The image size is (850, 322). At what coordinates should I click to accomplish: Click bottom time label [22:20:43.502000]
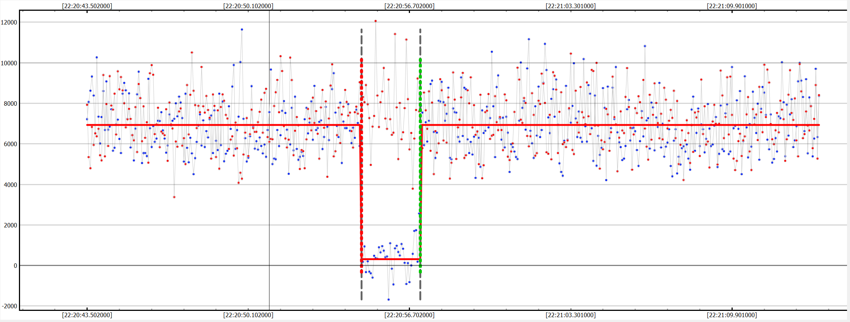(87, 315)
